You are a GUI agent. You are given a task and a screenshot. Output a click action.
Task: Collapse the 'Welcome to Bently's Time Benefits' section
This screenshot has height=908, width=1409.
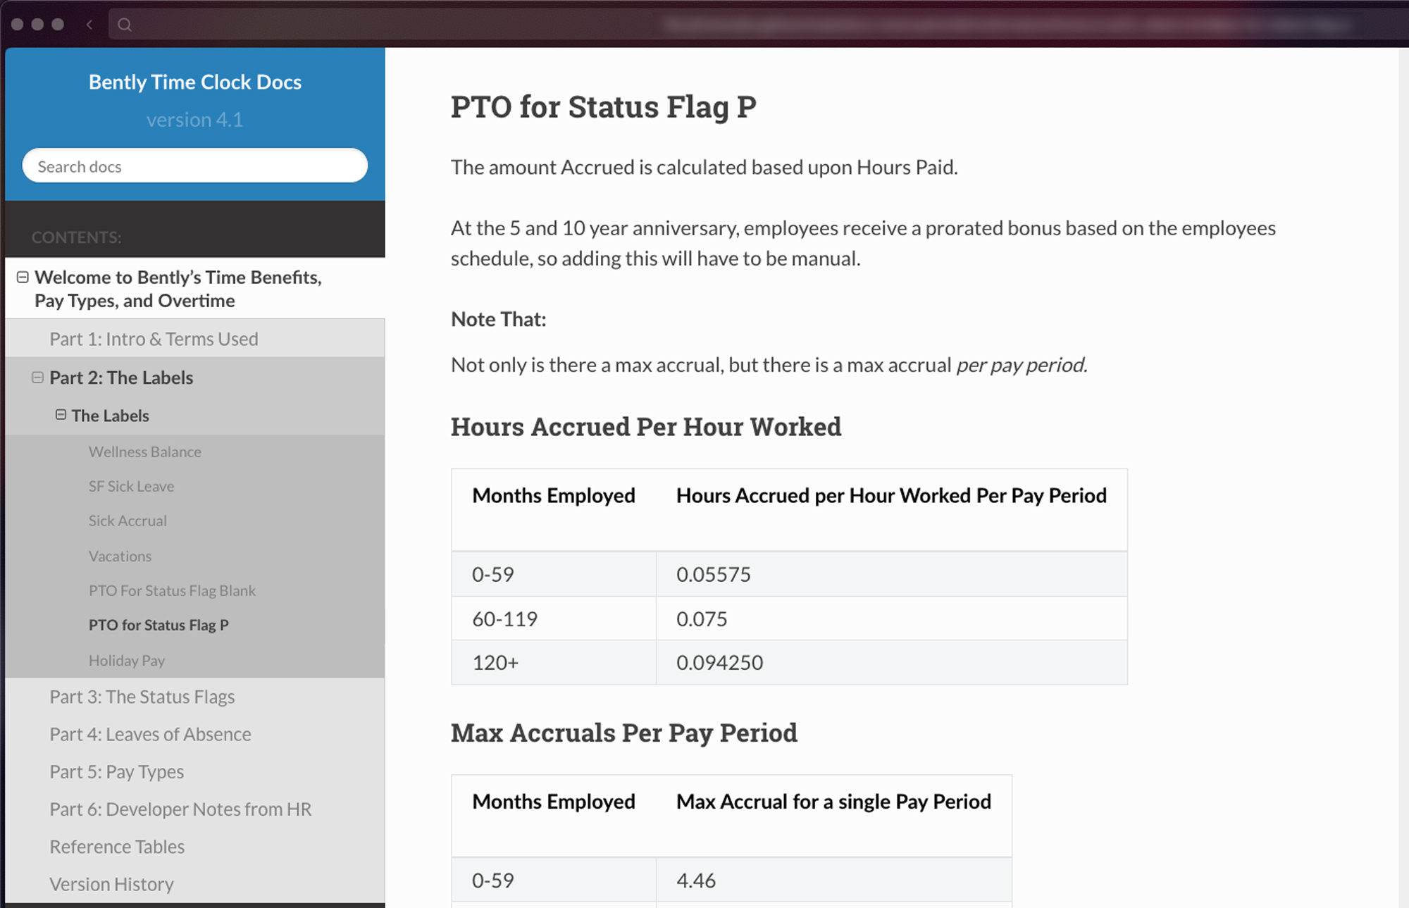23,277
